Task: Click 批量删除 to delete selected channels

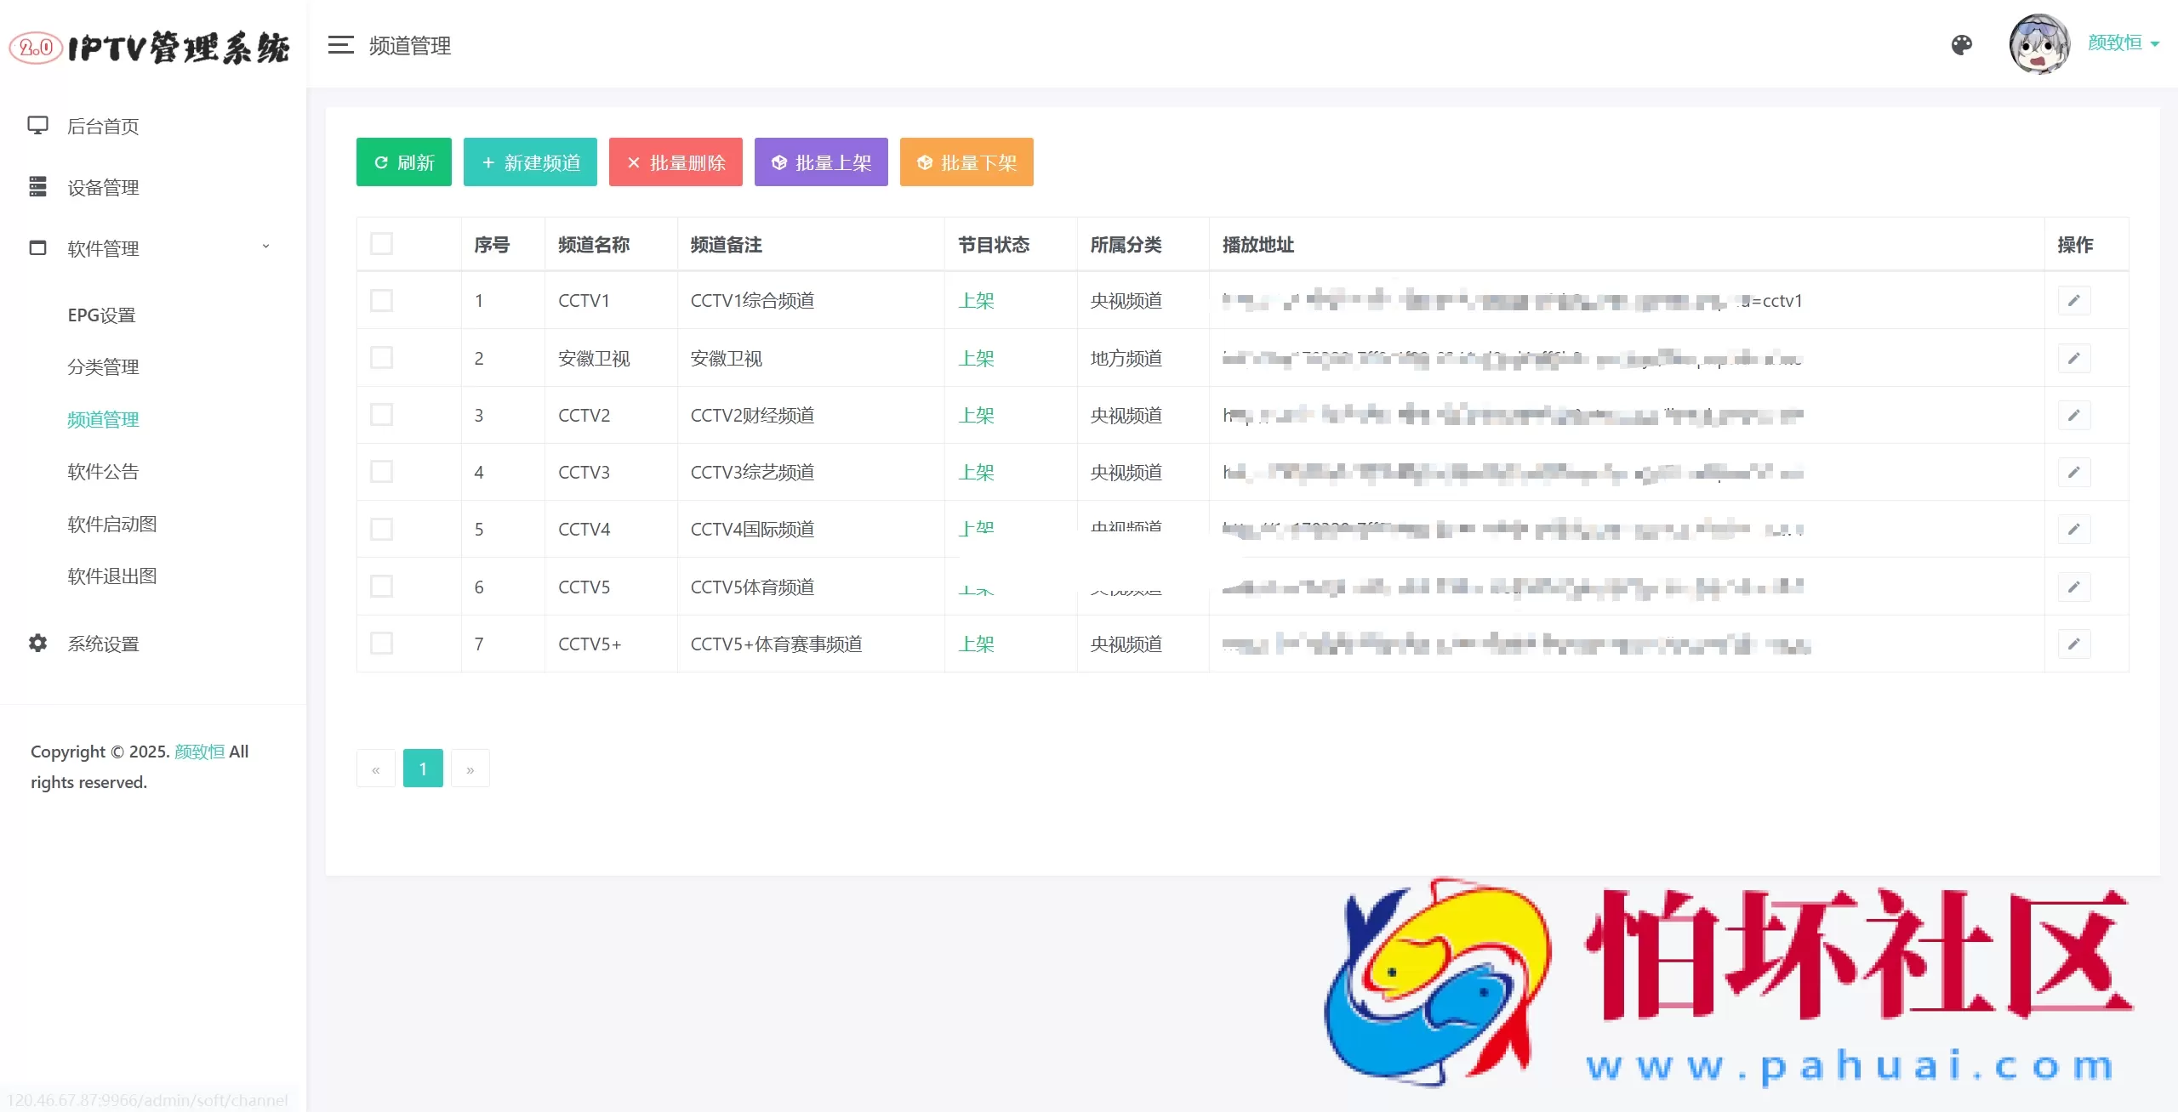Action: coord(675,162)
